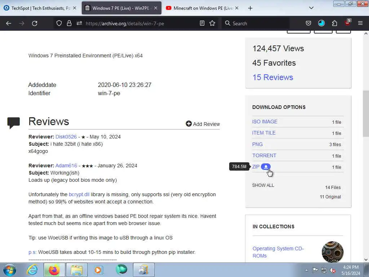The width and height of the screenshot is (369, 277).
Task: Follow the bcrypt.dll link
Action: 79,194
